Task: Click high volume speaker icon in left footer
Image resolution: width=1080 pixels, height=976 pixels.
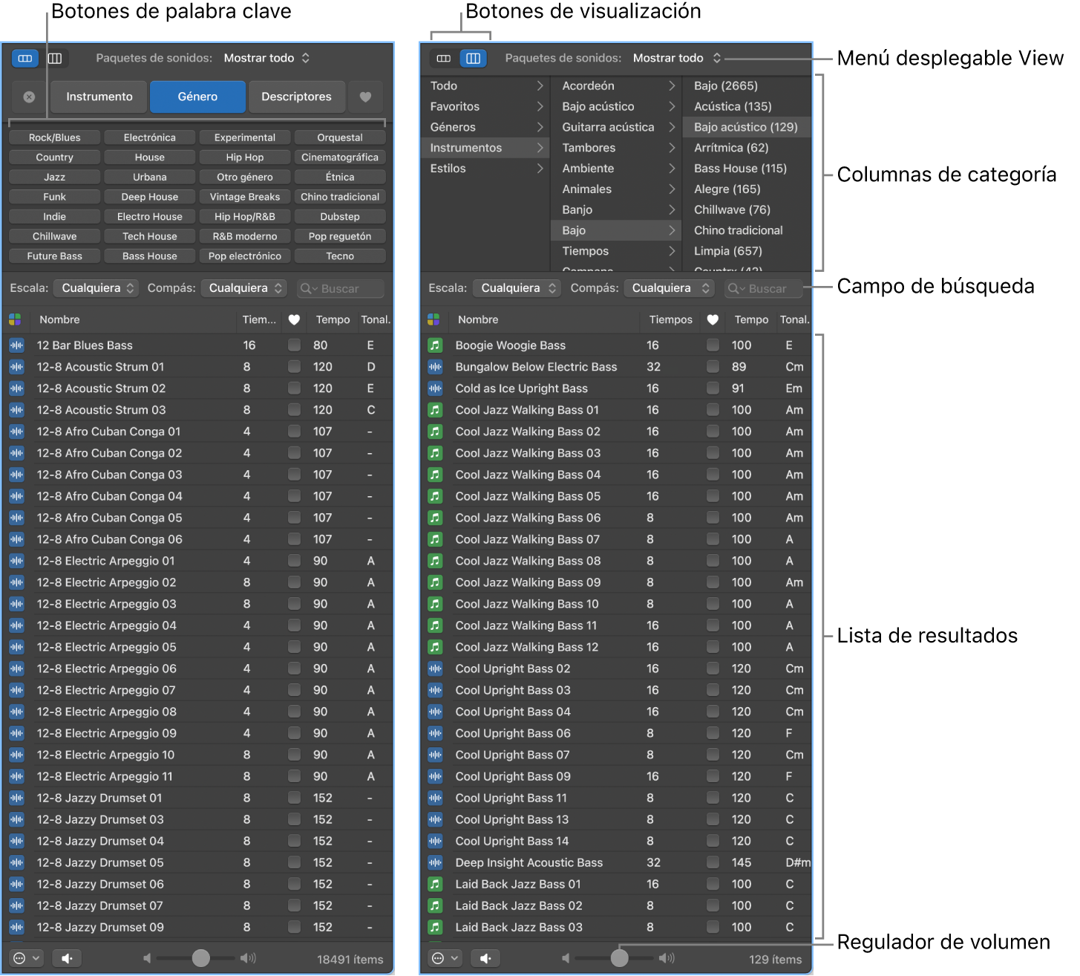Action: click(248, 959)
